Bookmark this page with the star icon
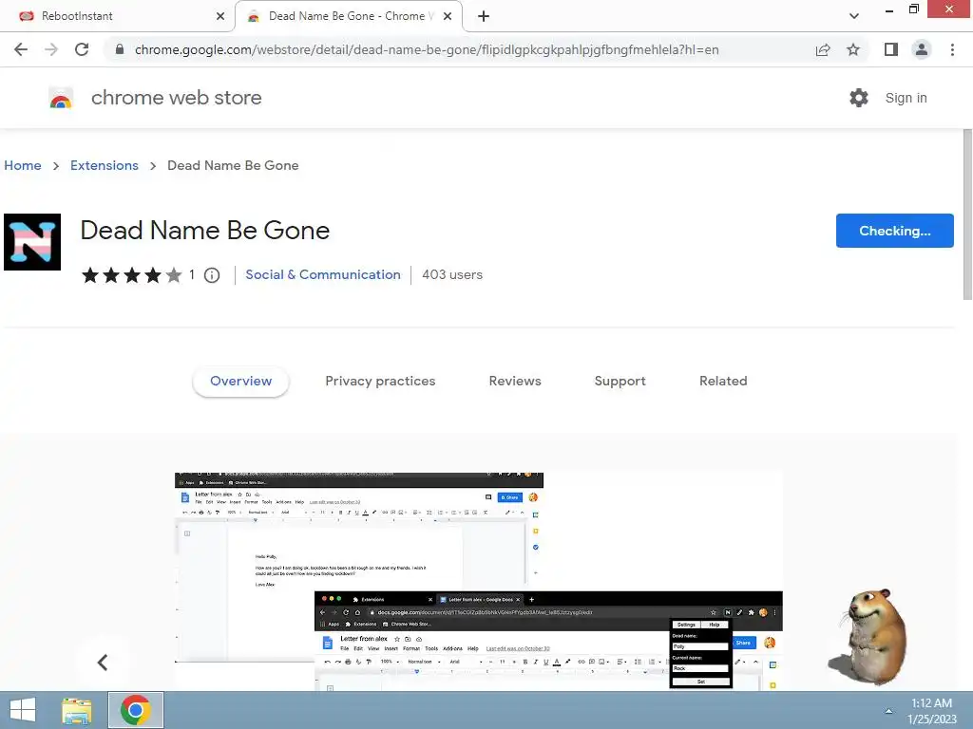 click(853, 49)
